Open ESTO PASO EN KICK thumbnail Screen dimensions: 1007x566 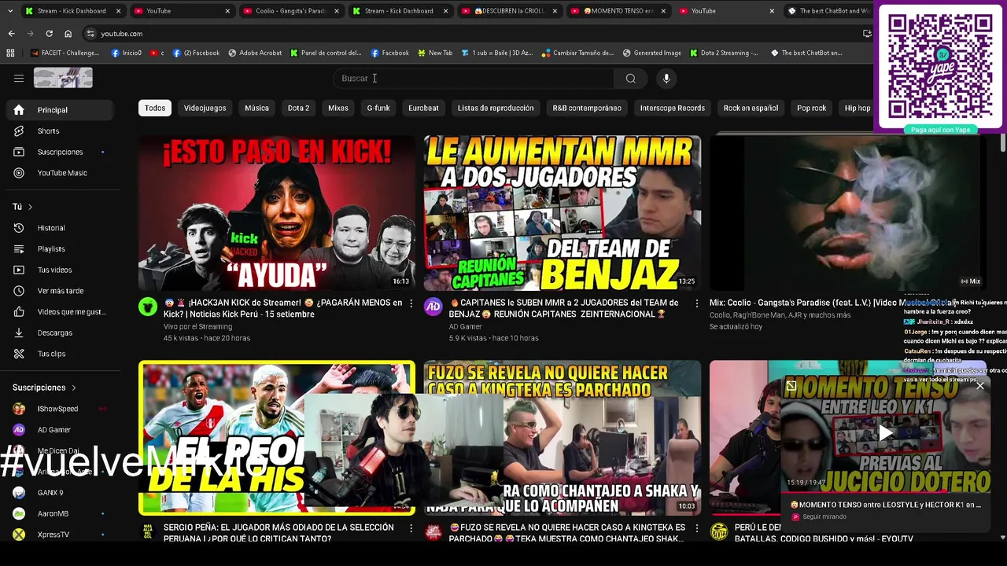[277, 213]
